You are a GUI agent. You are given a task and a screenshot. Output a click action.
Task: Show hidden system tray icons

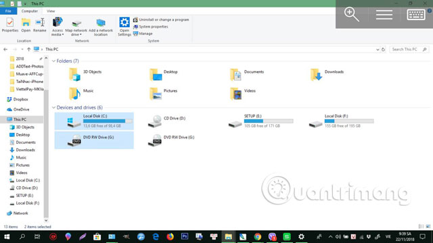pyautogui.click(x=330, y=237)
